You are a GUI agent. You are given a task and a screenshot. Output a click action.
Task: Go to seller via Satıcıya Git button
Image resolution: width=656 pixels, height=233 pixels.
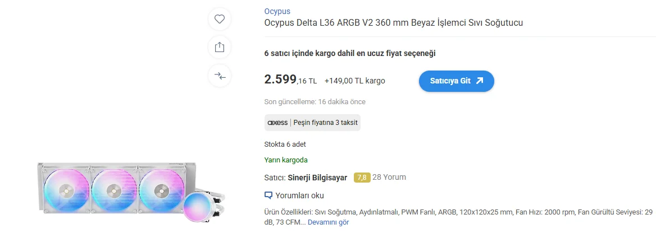click(x=457, y=81)
